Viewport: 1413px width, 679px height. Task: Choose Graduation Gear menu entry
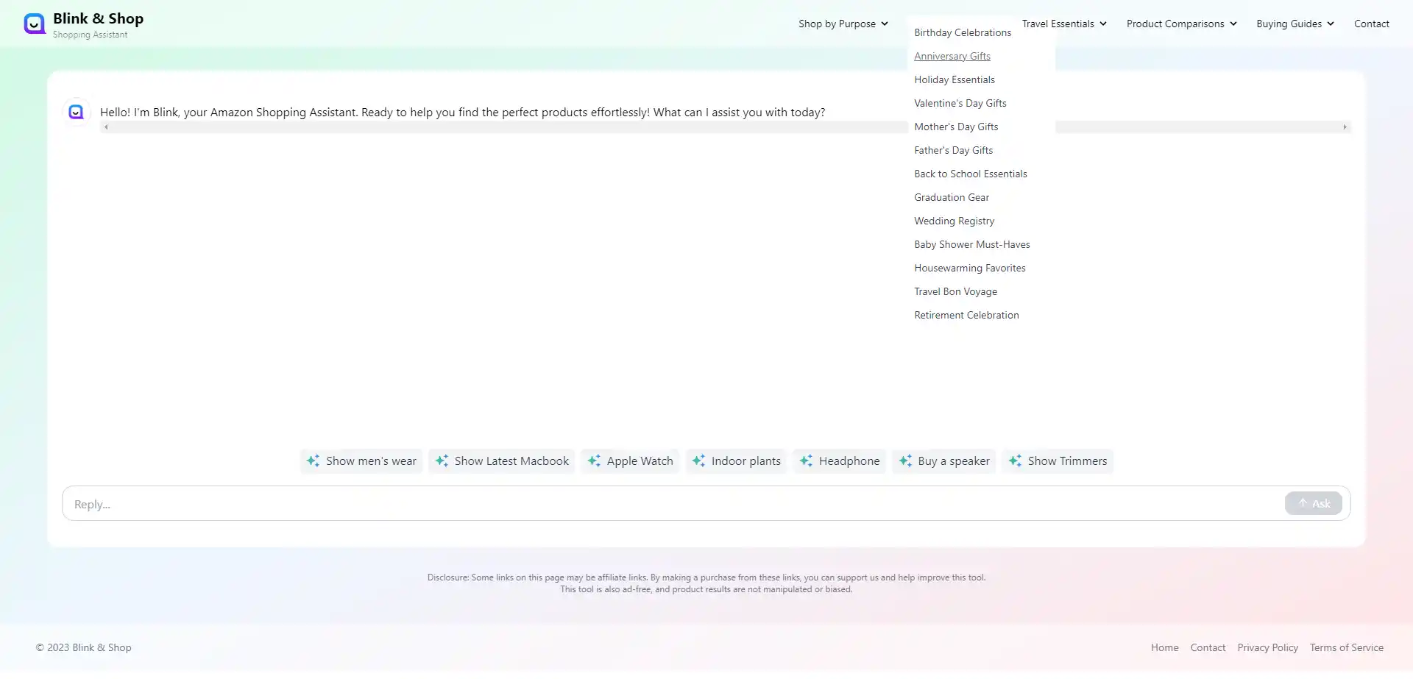[952, 197]
